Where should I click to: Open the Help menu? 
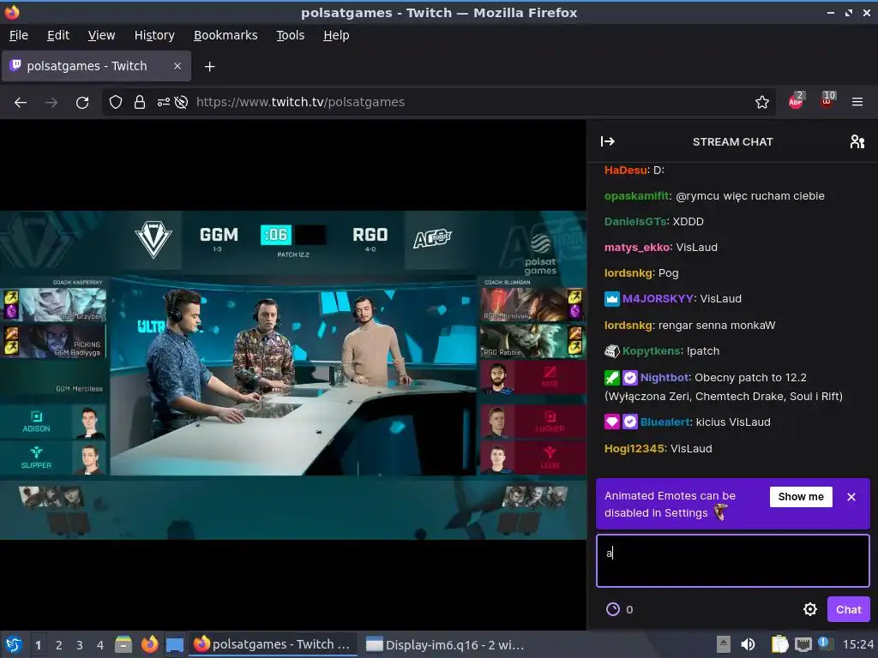pyautogui.click(x=336, y=35)
